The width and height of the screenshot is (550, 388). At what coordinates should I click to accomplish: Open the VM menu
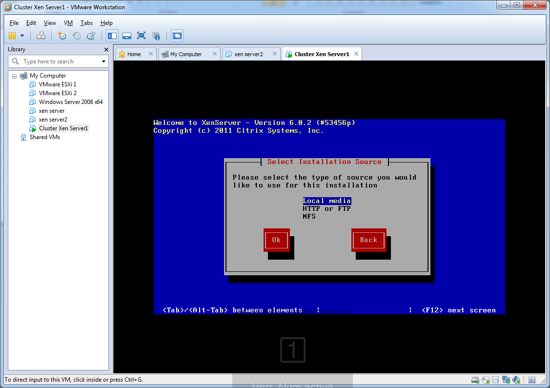68,23
